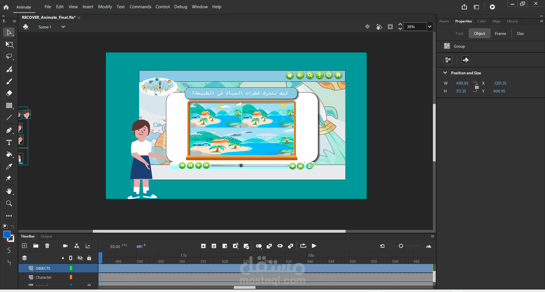545x292 pixels.
Task: Toggle clip content outside stage icon
Action: click(x=391, y=27)
